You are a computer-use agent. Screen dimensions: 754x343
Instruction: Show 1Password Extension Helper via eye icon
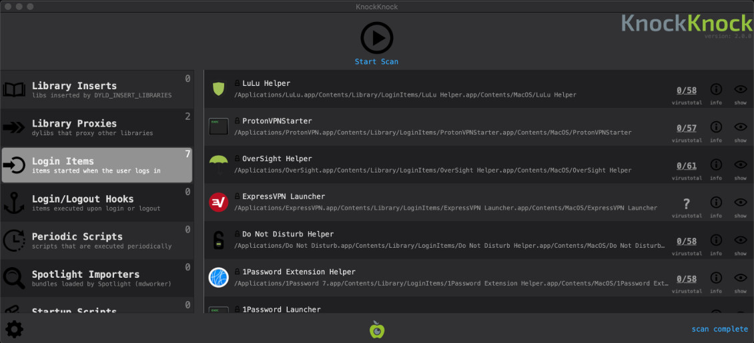tap(741, 278)
